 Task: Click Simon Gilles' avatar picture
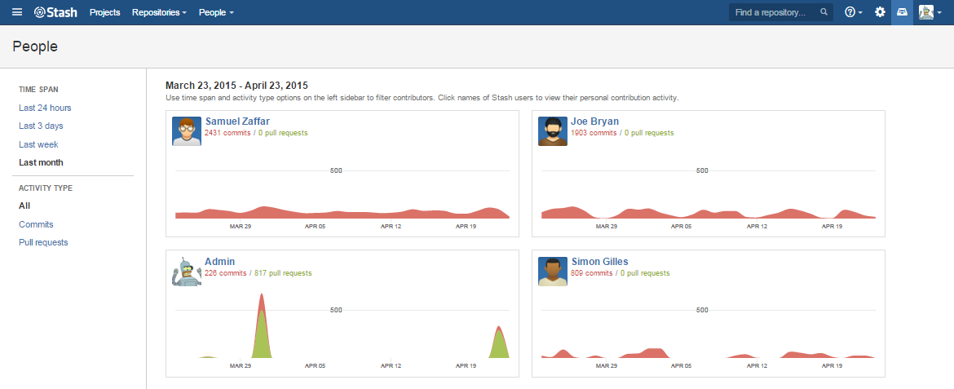pyautogui.click(x=553, y=271)
